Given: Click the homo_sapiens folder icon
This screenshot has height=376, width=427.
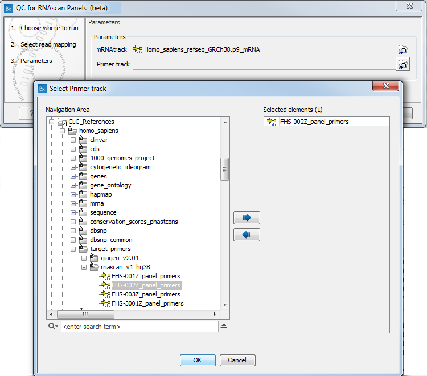Looking at the screenshot, I should point(72,131).
